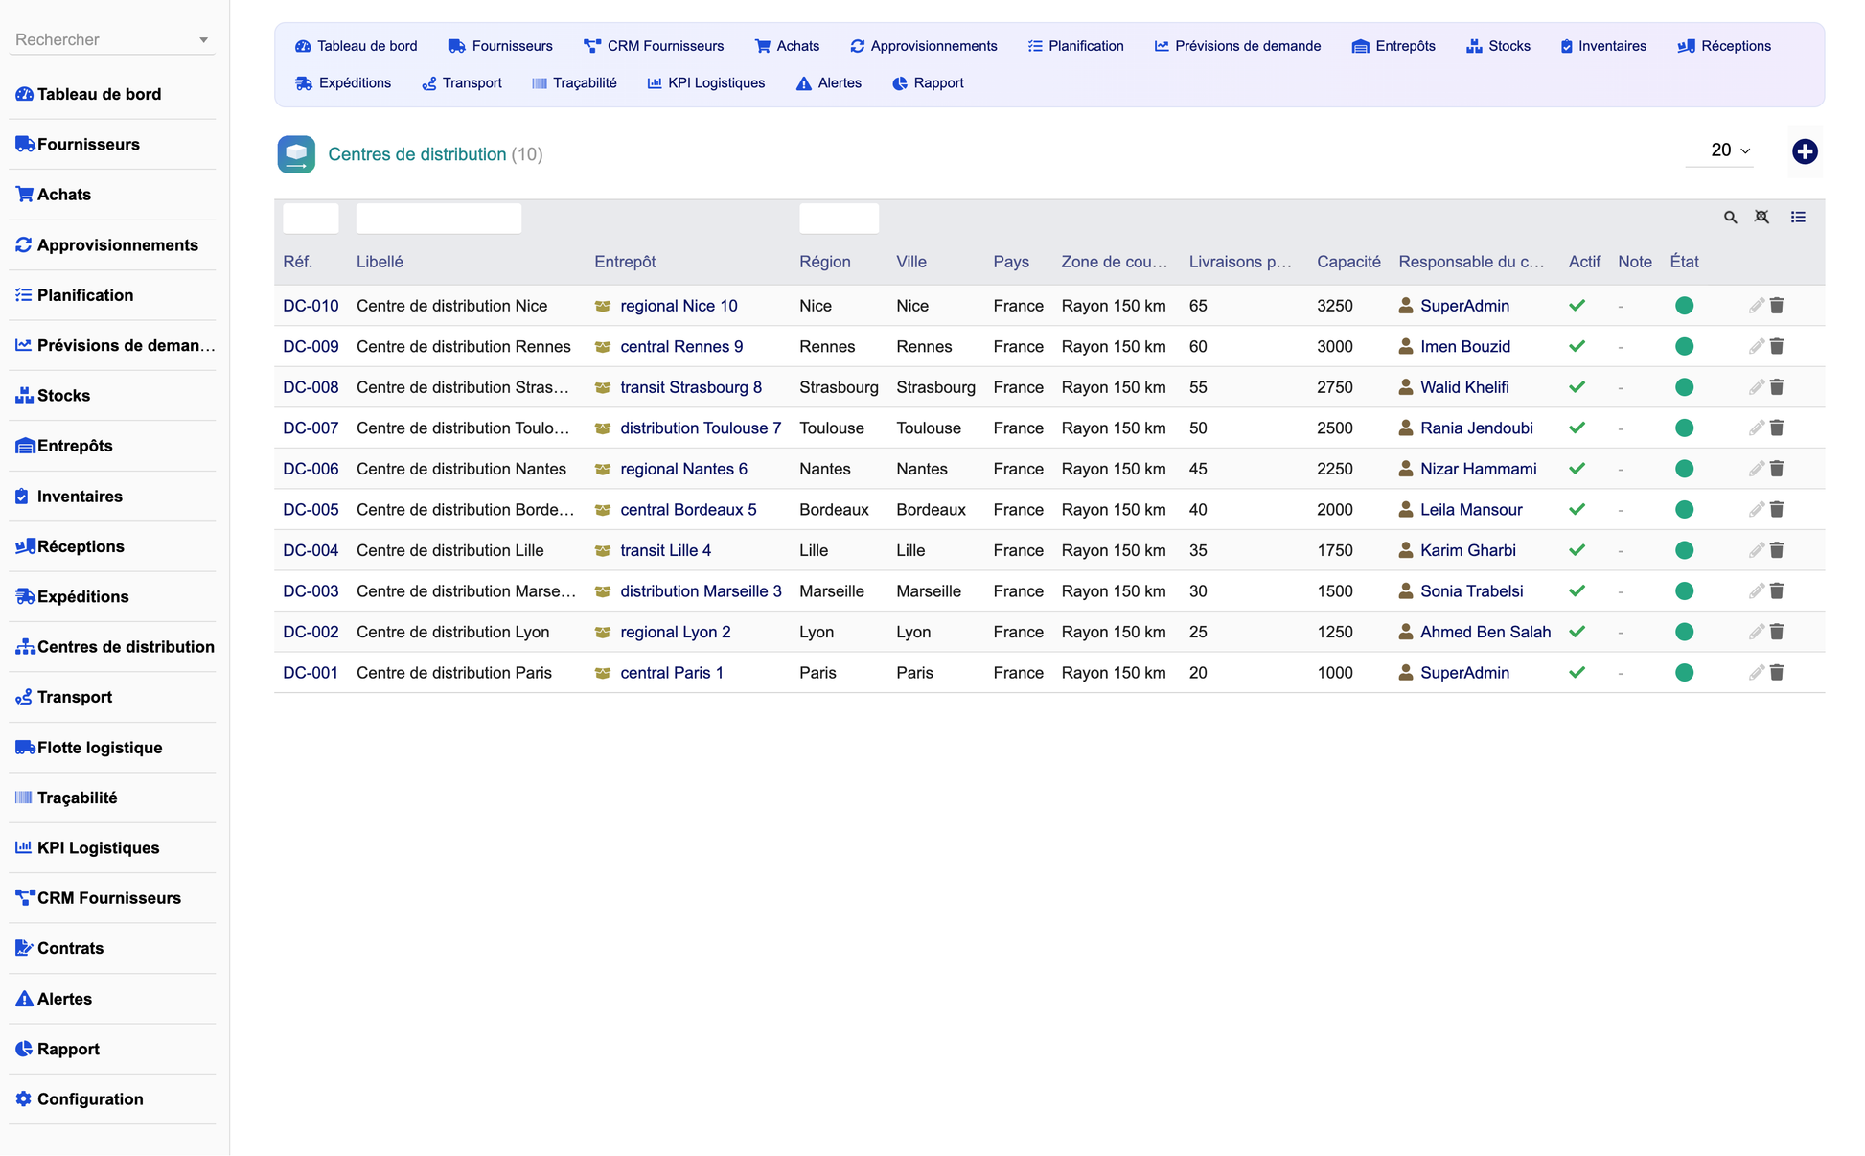Toggle the Actif checkmark for DC-009

pos(1577,346)
